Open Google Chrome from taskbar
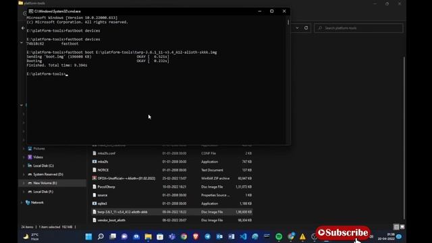This screenshot has width=432, height=243. coord(184,236)
